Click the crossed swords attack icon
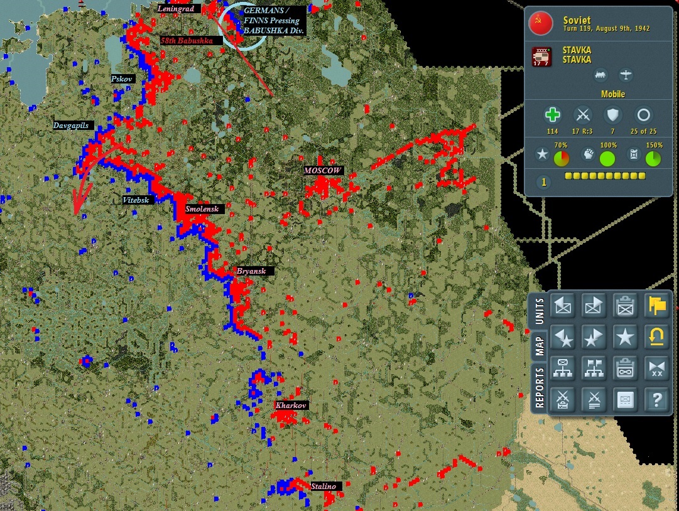The image size is (679, 511). tap(582, 115)
